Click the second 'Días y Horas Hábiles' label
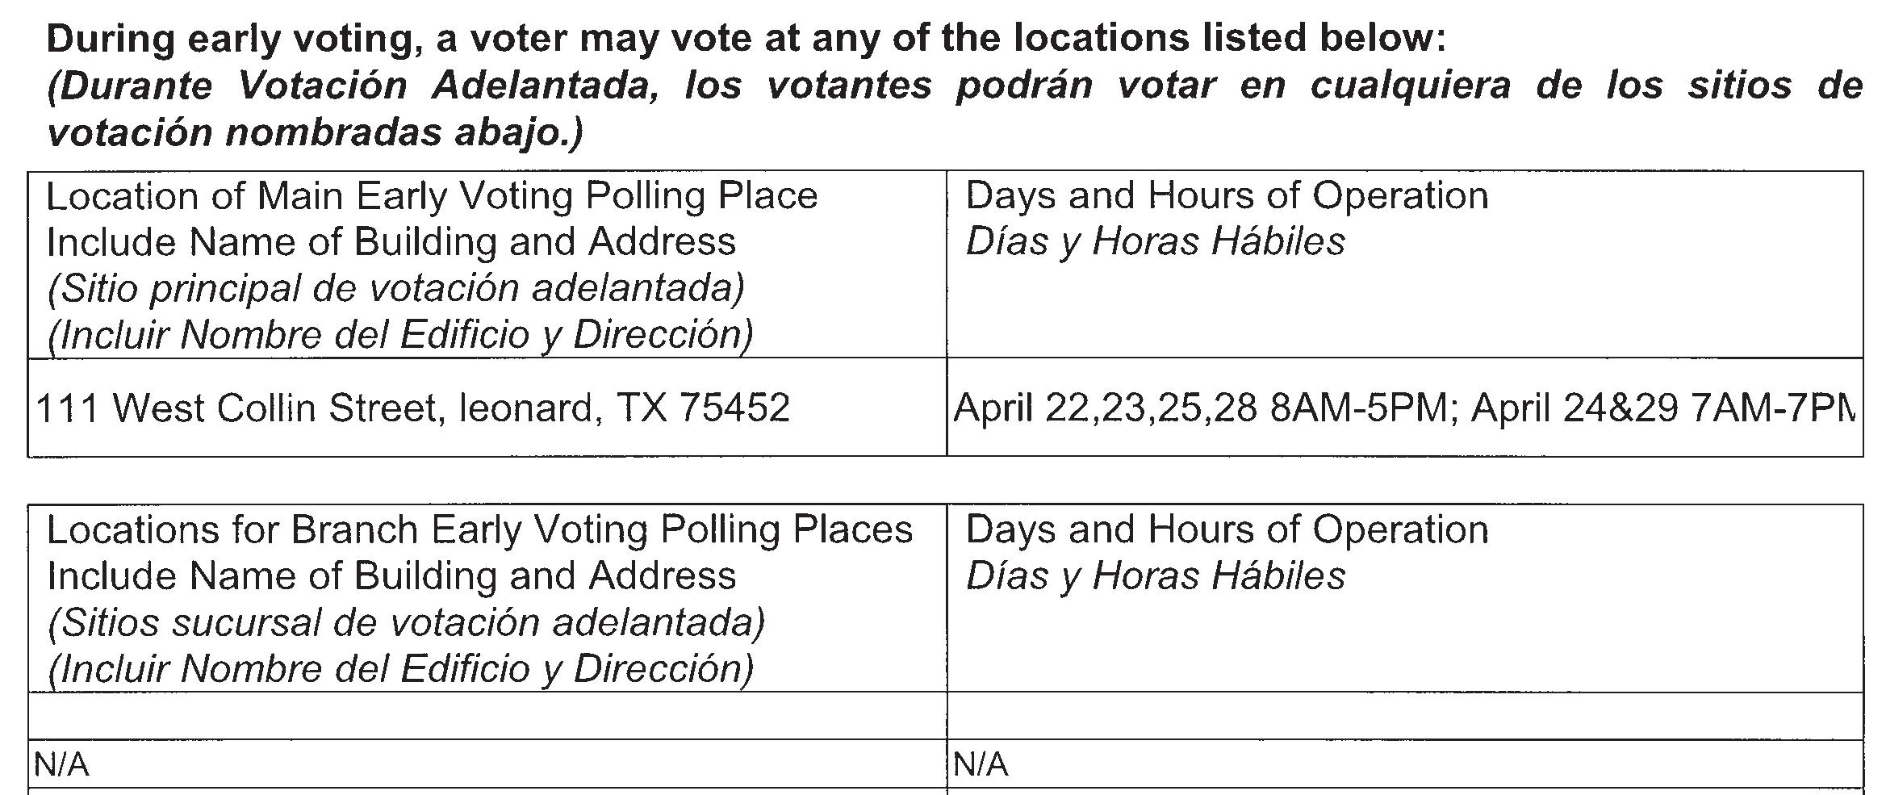This screenshot has width=1886, height=795. pyautogui.click(x=1155, y=575)
